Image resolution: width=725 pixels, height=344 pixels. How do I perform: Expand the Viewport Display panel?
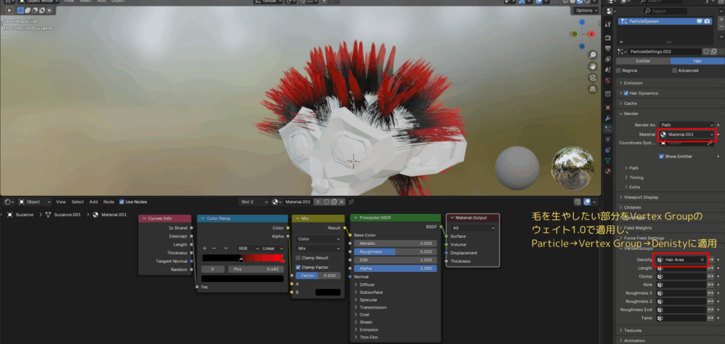(x=641, y=197)
